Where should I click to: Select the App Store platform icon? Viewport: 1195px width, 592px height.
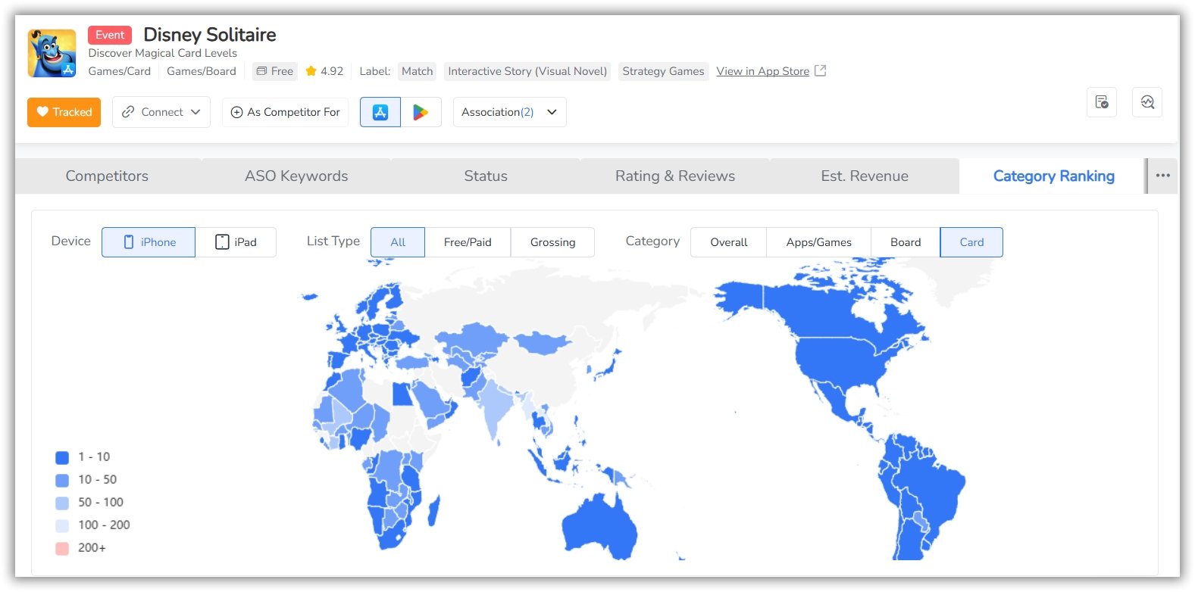click(x=380, y=112)
